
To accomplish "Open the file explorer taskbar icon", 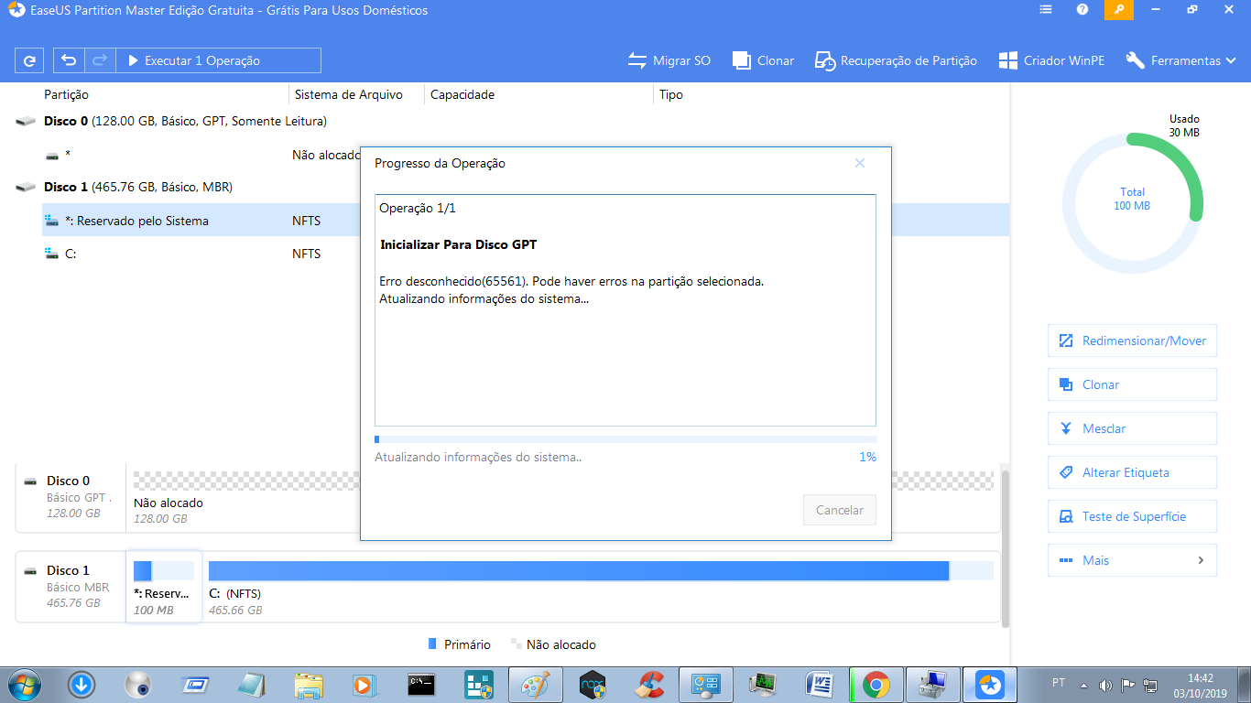I will 309,684.
